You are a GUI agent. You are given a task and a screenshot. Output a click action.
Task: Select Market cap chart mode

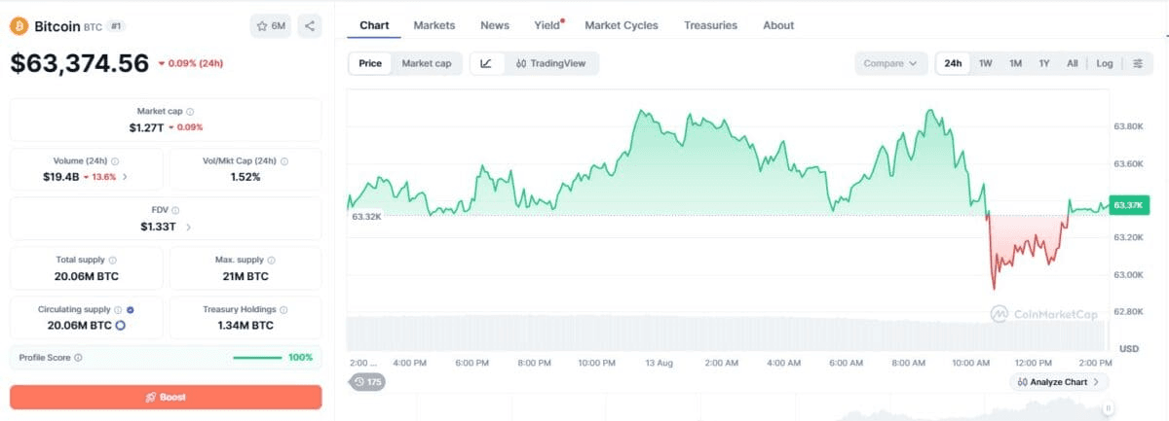pyautogui.click(x=427, y=63)
